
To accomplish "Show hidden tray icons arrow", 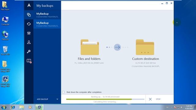I will pyautogui.click(x=171, y=107).
